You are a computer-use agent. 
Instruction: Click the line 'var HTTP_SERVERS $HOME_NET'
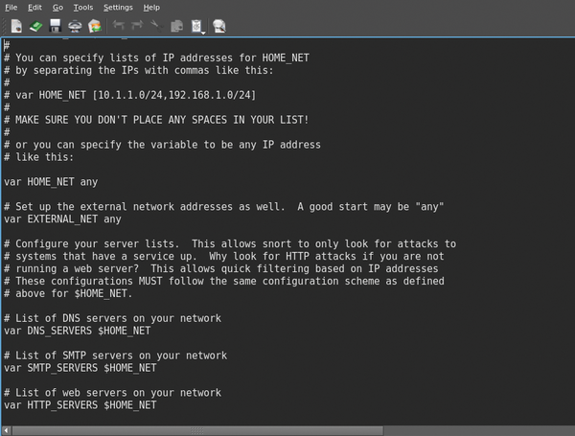click(x=80, y=405)
